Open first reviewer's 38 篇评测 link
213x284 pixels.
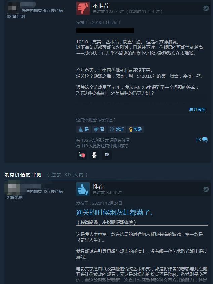pyautogui.click(x=15, y=17)
